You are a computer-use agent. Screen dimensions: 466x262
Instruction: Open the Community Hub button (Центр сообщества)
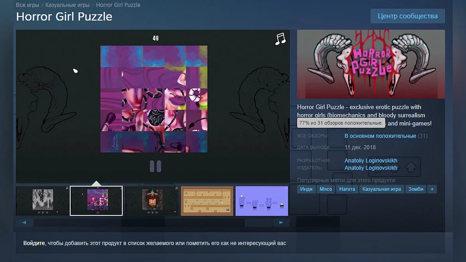[408, 16]
